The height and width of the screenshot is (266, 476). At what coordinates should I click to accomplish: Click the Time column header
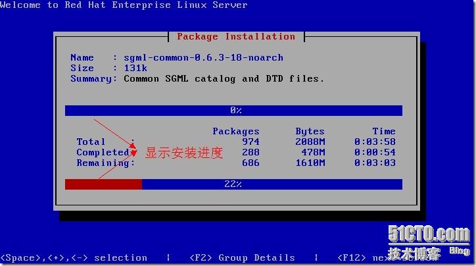click(384, 131)
